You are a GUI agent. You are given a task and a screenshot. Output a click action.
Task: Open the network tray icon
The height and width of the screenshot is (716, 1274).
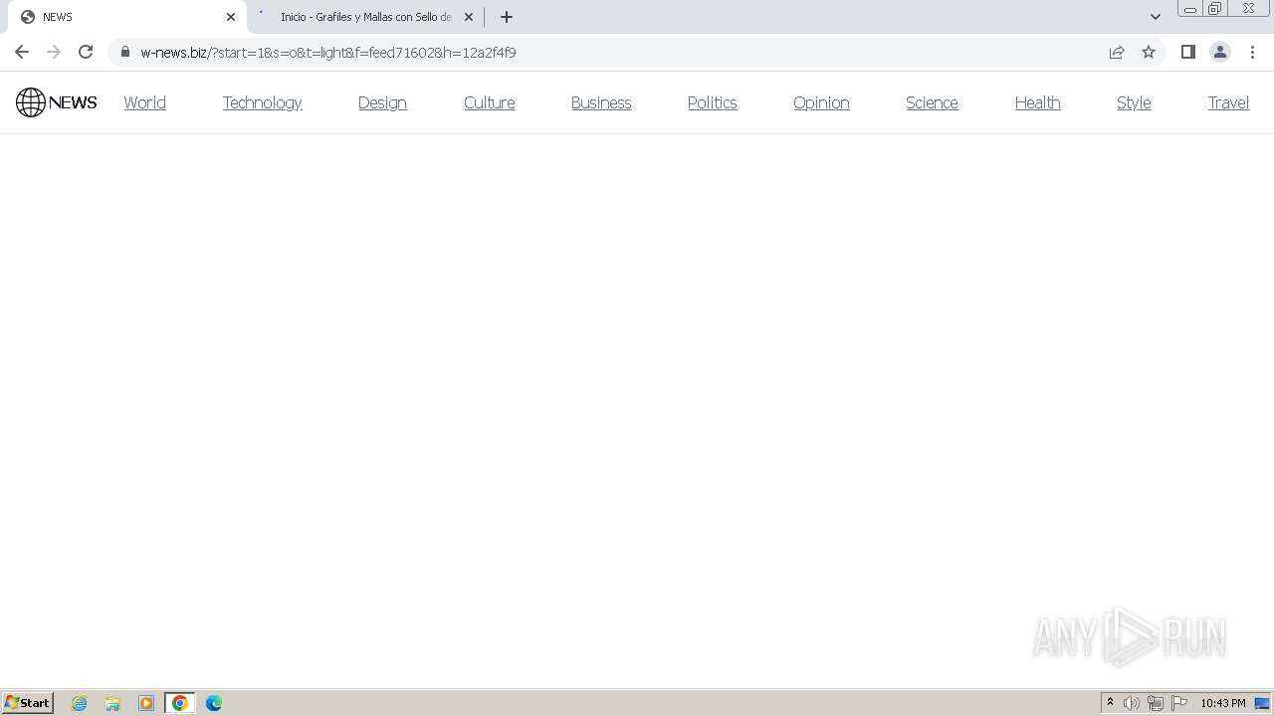1156,703
